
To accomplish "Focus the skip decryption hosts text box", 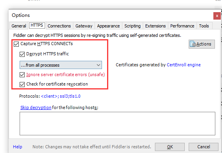I will coord(117,124).
